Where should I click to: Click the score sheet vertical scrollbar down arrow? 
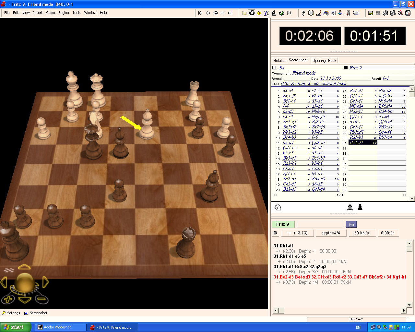412,198
